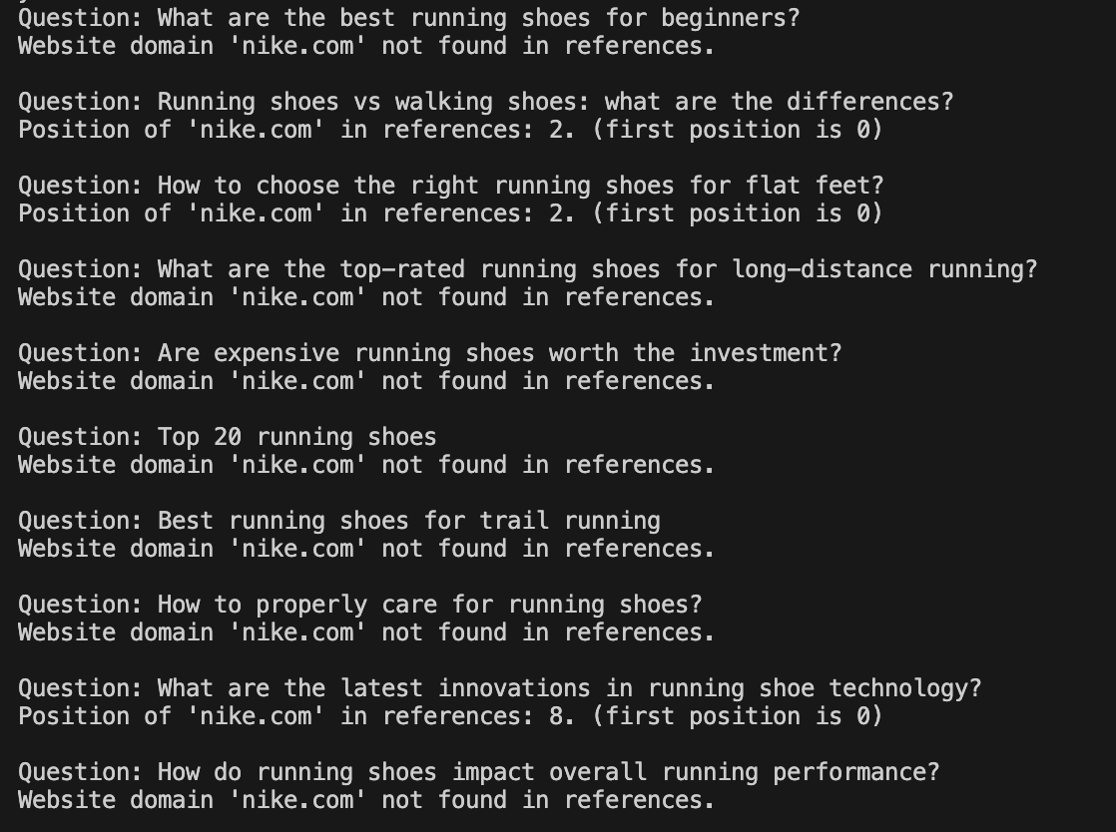Click the running vs walking shoes question line

[485, 102]
